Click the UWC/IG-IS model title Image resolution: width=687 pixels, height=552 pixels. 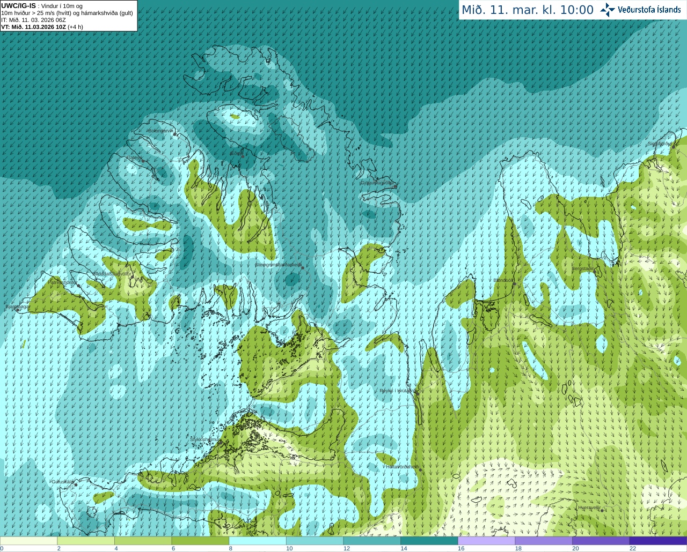pyautogui.click(x=18, y=5)
